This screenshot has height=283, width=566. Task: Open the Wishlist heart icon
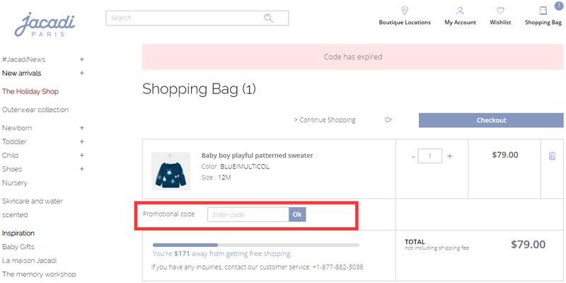[x=500, y=11]
